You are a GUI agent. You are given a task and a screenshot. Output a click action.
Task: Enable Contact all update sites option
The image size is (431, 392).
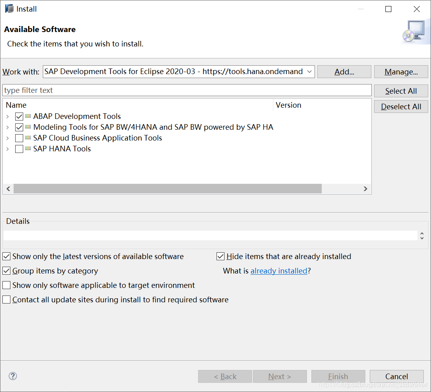[6, 300]
